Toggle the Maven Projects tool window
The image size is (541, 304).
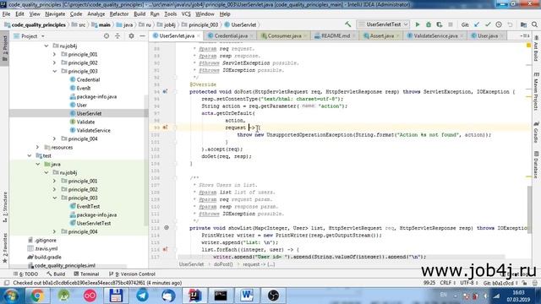536,91
